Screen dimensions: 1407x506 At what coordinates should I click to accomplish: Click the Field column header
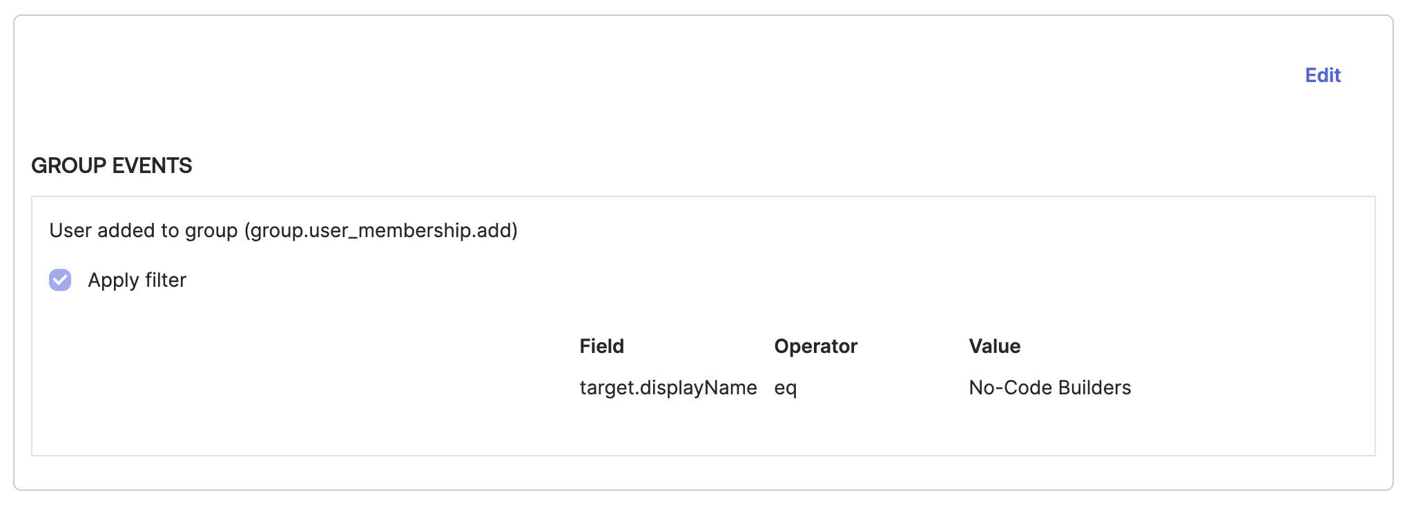(602, 346)
